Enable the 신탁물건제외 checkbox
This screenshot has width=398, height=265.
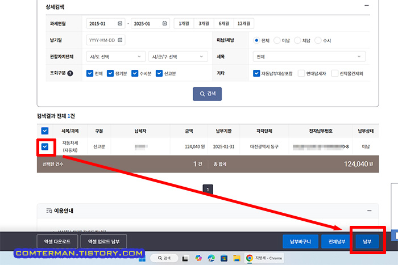(335, 73)
